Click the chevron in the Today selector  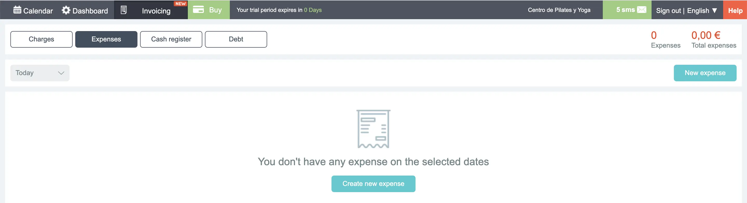click(61, 73)
